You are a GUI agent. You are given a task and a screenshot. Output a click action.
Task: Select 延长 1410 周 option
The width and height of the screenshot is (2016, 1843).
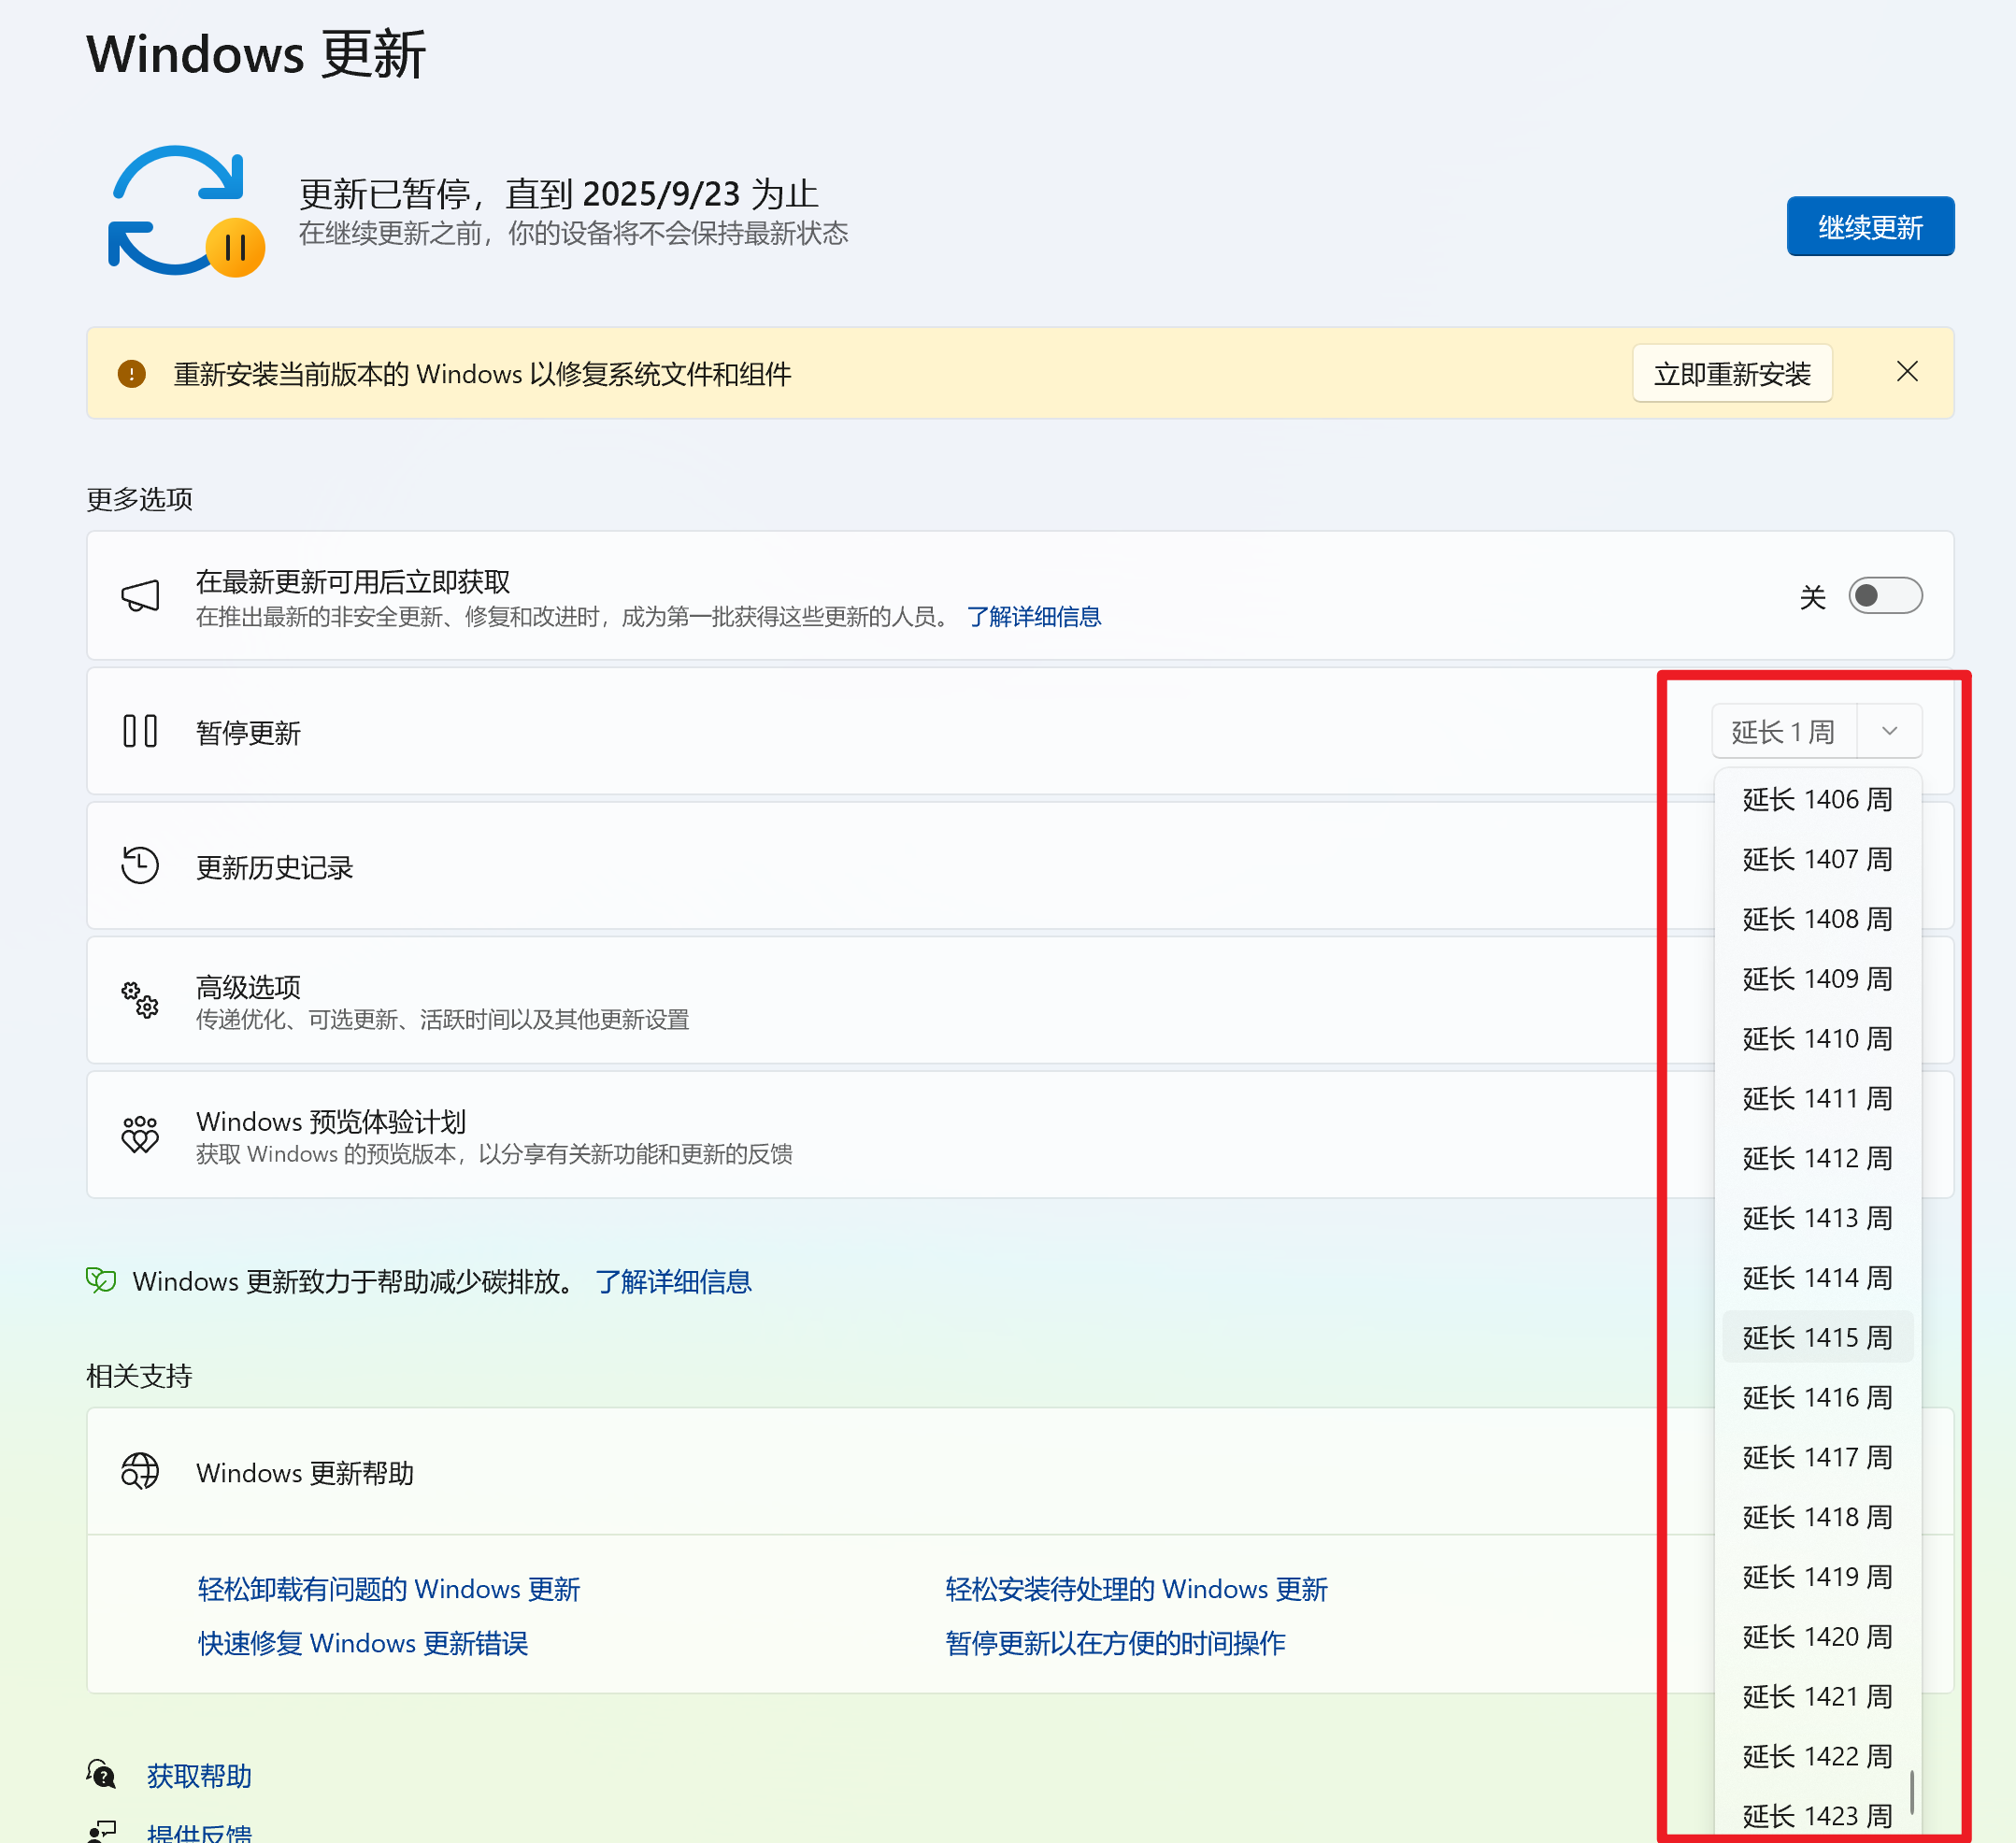pyautogui.click(x=1817, y=1038)
